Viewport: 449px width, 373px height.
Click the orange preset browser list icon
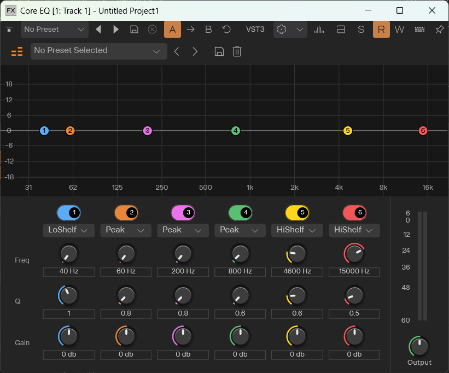17,51
